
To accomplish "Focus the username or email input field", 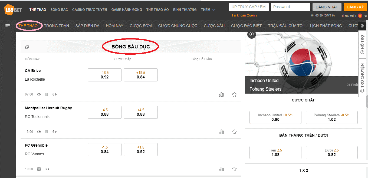I will click(x=249, y=7).
